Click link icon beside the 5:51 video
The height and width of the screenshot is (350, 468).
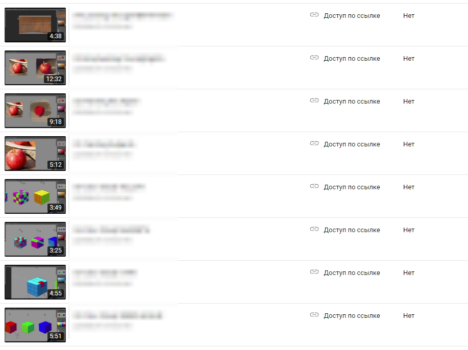tap(314, 315)
